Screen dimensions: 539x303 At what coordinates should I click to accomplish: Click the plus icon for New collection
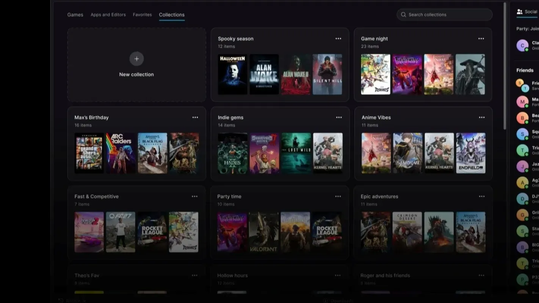click(x=136, y=59)
